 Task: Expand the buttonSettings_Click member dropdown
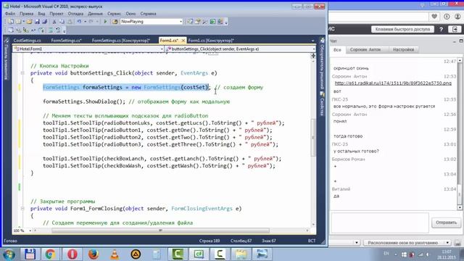(313, 49)
